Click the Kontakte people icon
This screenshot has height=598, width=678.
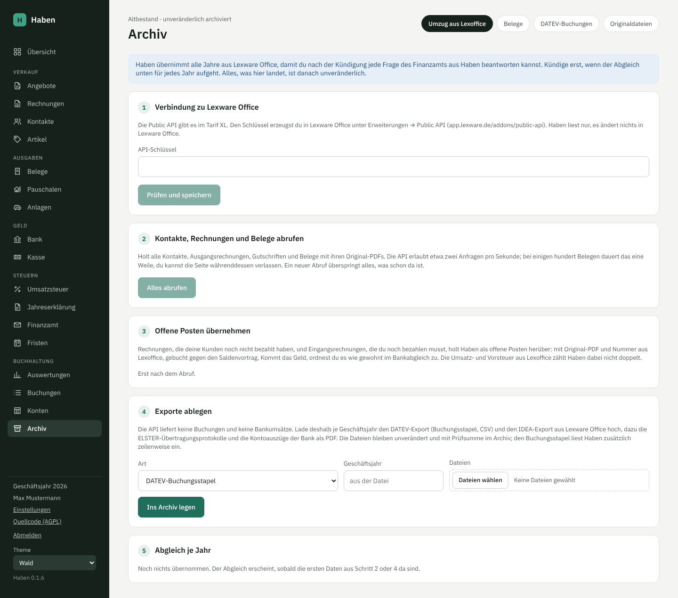point(17,121)
